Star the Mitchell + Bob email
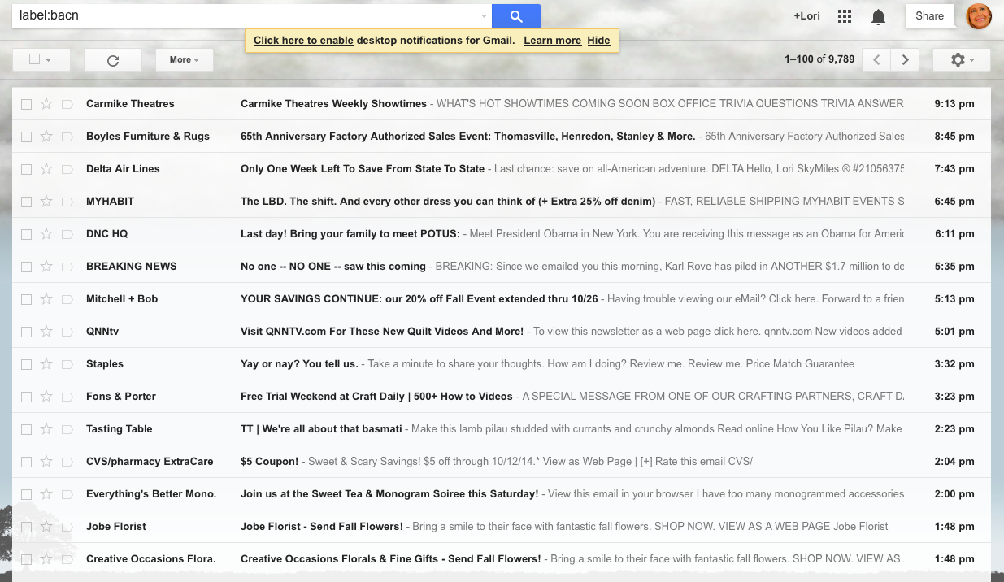Image resolution: width=1004 pixels, height=582 pixels. [x=46, y=298]
